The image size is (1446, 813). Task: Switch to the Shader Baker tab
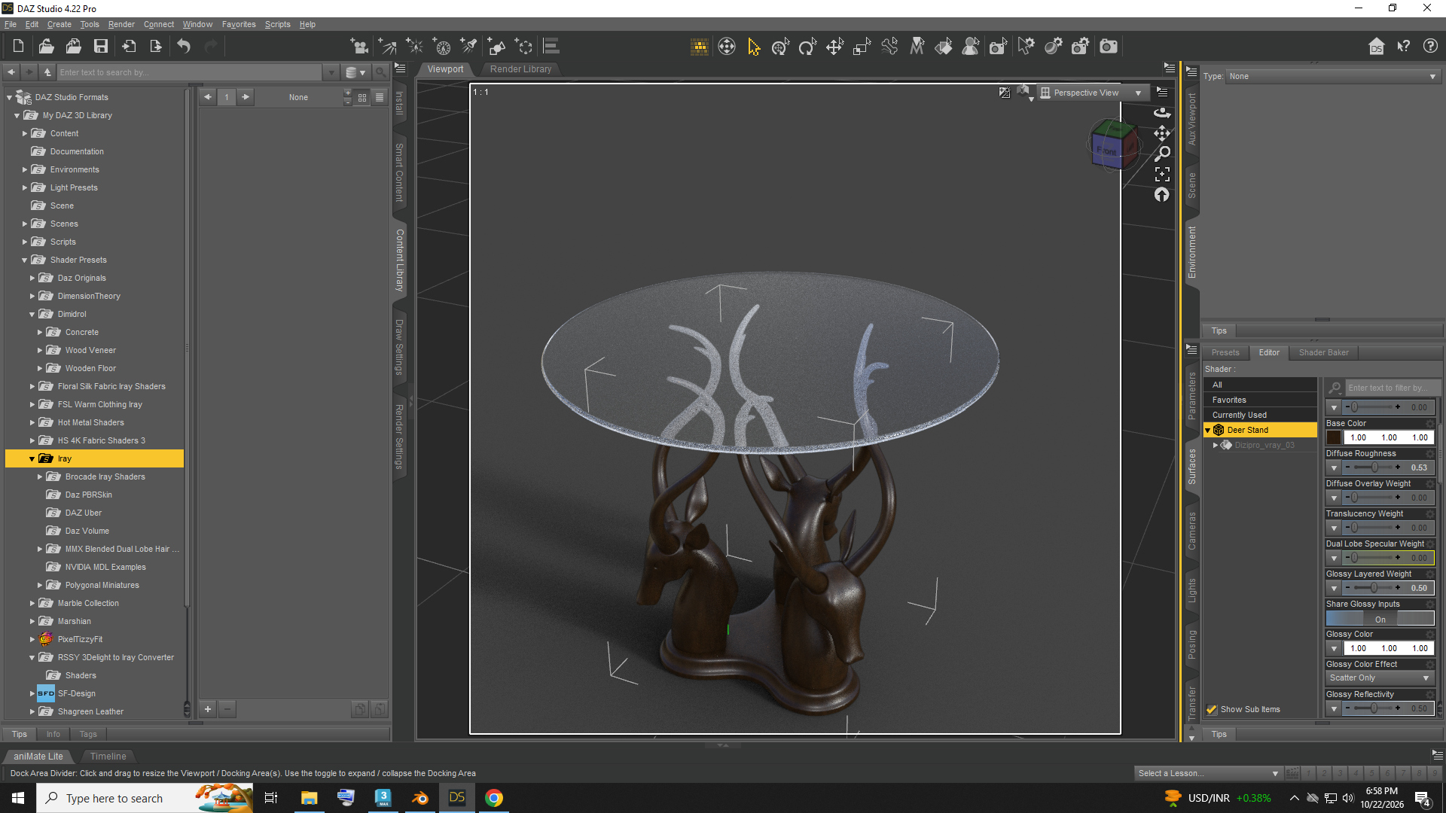pos(1323,352)
